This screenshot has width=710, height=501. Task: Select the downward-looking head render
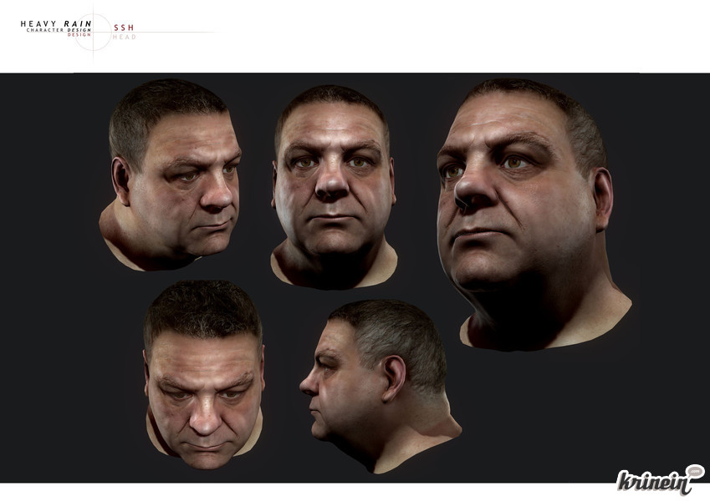(x=204, y=374)
